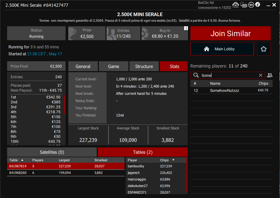The image size is (280, 198).
Task: Select SomehowNutzzz in the players list
Action: (x=231, y=91)
